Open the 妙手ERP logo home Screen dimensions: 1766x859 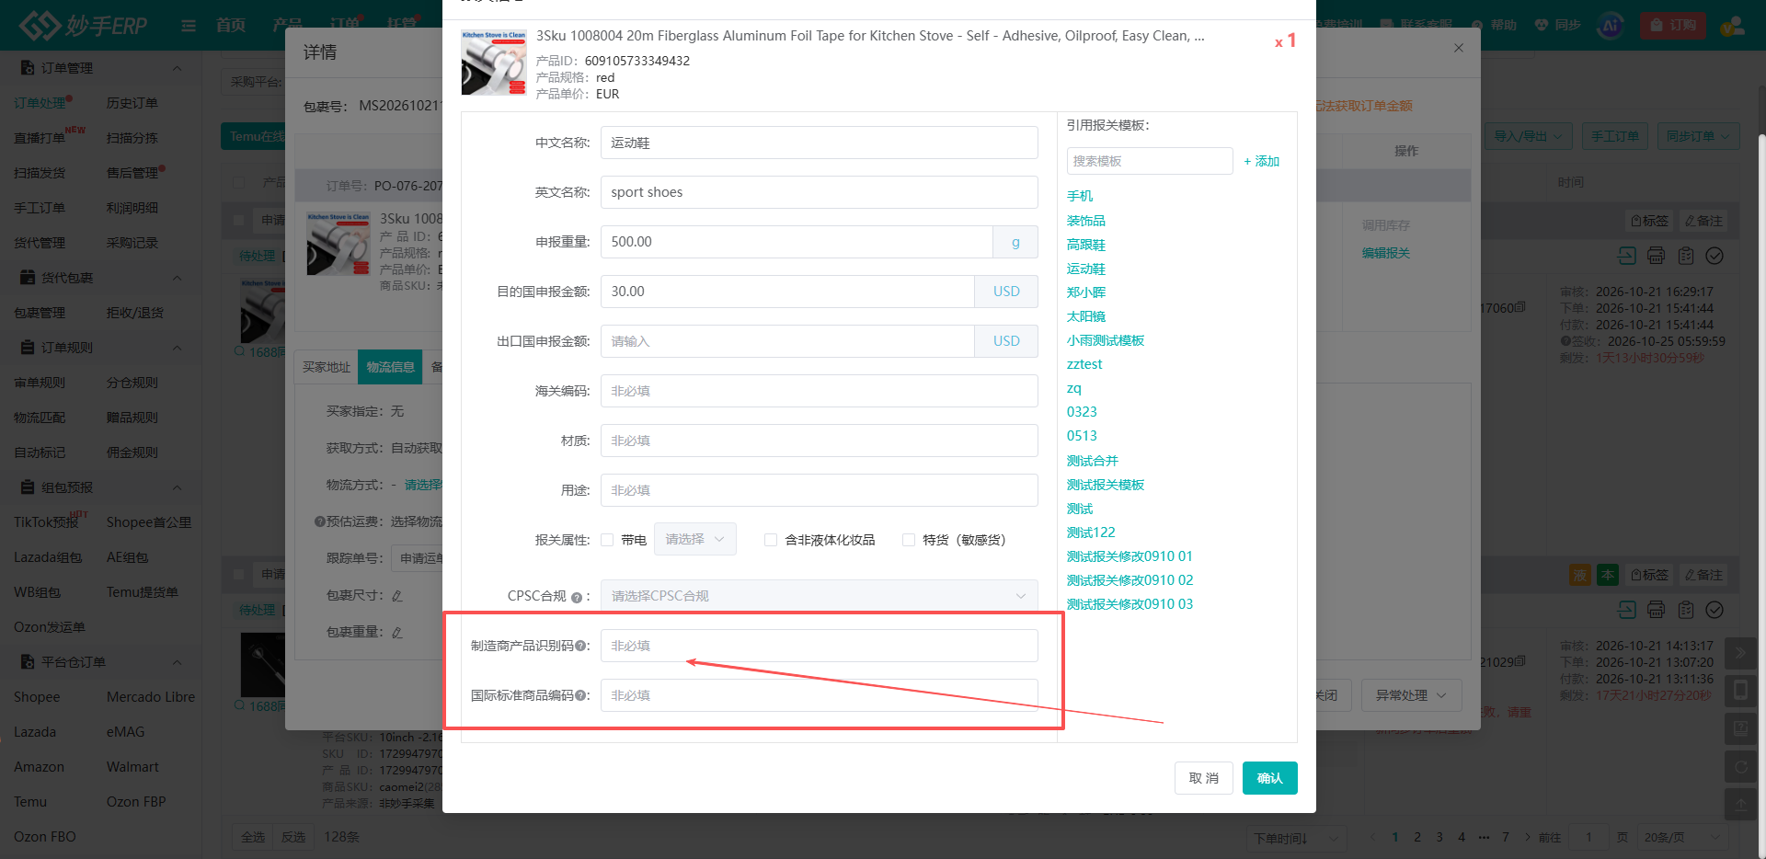(84, 26)
